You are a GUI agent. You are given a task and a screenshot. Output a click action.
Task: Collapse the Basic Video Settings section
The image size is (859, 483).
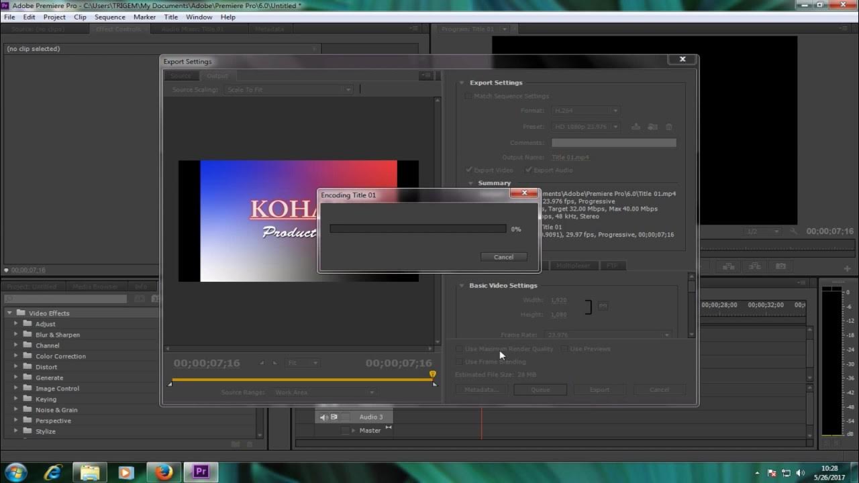[x=462, y=286]
